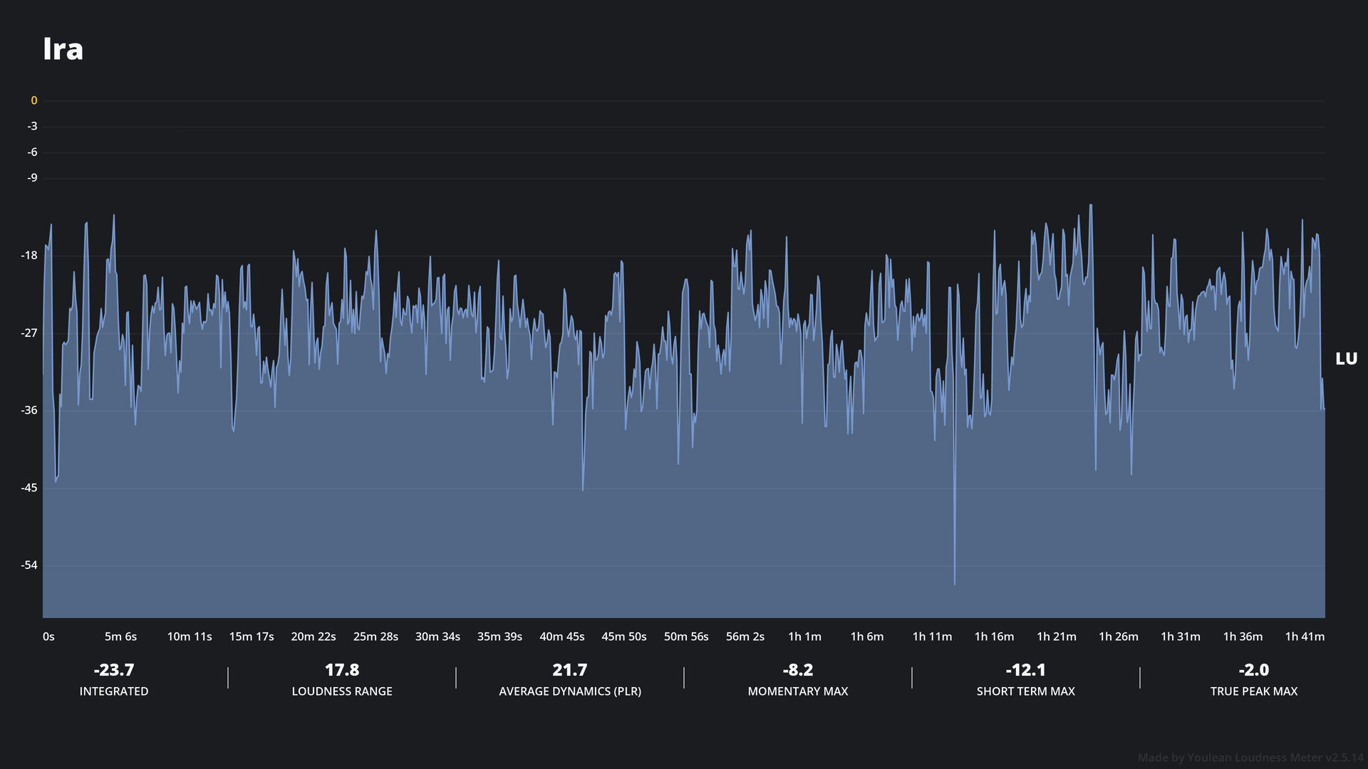The image size is (1368, 769).
Task: Click the -36 axis label
Action: [29, 410]
